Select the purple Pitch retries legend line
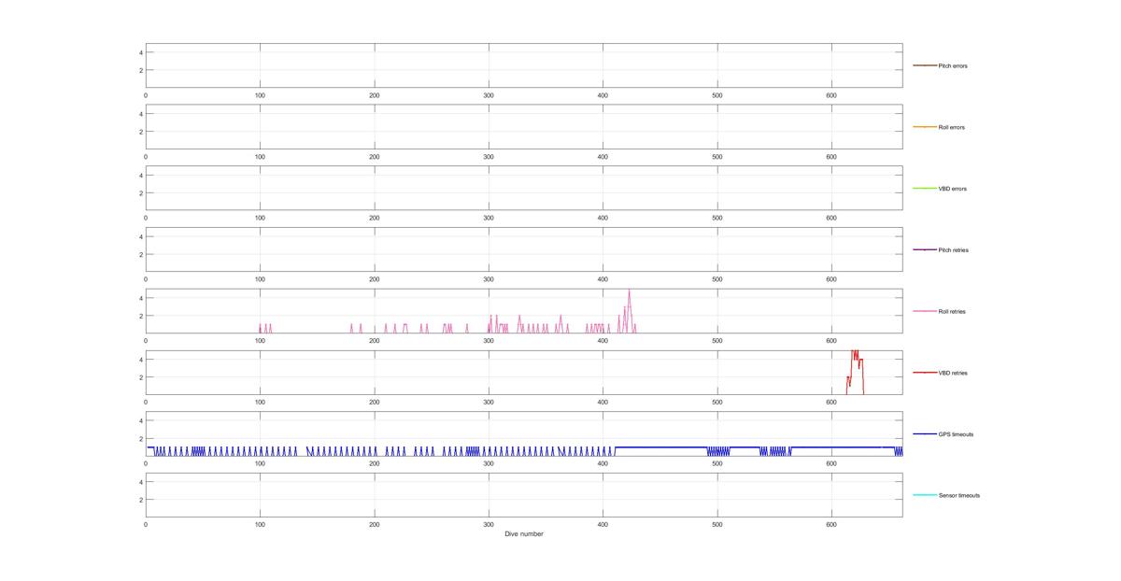Screen dimensions: 1121x581 point(925,250)
